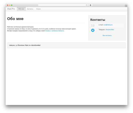Click the Все контакты link
This screenshot has width=133, height=113.
pos(107,36)
